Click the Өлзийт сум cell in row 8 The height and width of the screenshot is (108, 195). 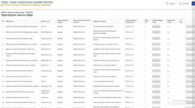(45, 65)
